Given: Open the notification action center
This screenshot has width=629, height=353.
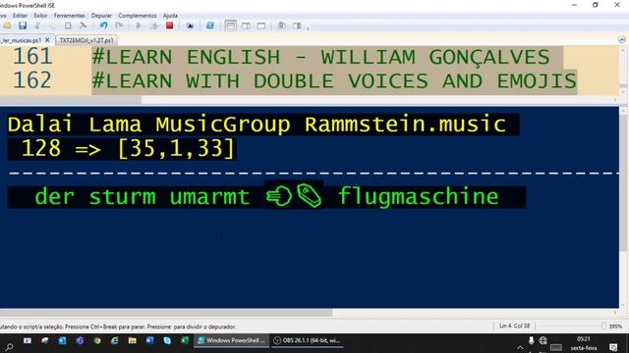Looking at the screenshot, I should 613,347.
